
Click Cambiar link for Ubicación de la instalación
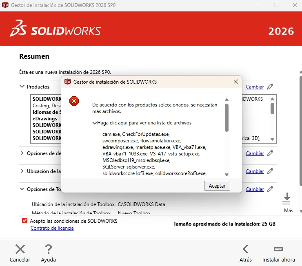[x=255, y=171]
